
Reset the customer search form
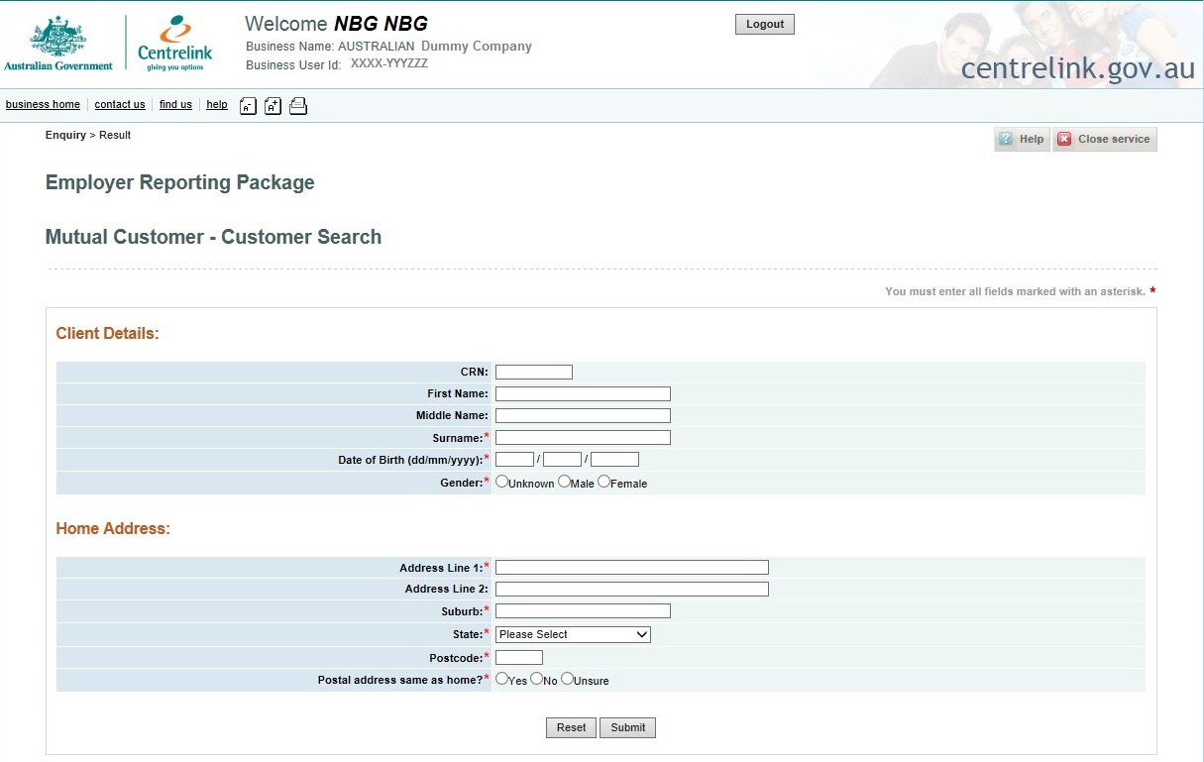pos(571,727)
